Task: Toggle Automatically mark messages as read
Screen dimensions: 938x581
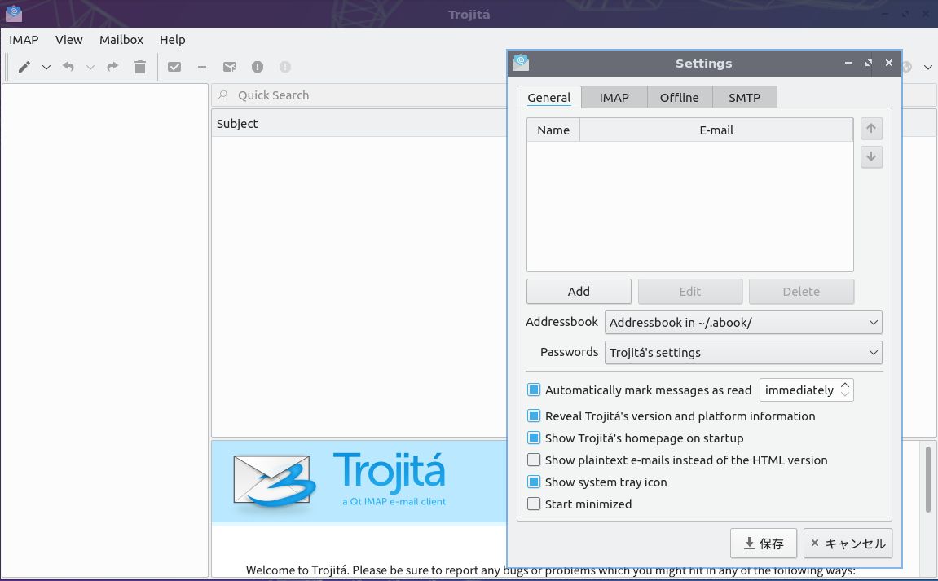Action: 534,390
